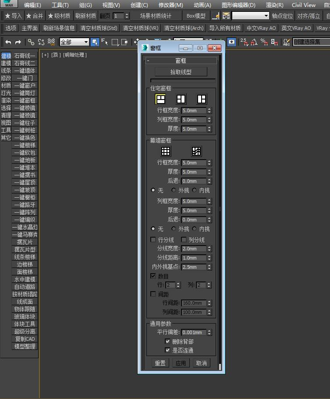Click the redo arrow icon
Image resolution: width=330 pixels, height=399 pixels.
pos(18,42)
